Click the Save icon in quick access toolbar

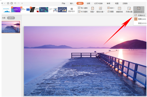(8, 3)
